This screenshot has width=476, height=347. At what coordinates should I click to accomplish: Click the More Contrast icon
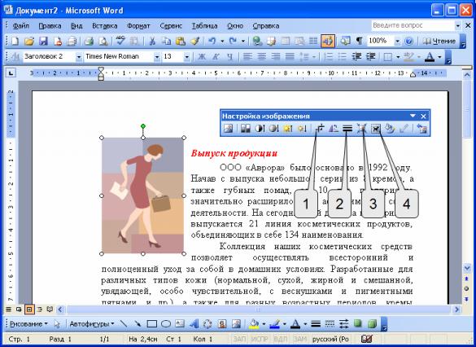(x=260, y=129)
